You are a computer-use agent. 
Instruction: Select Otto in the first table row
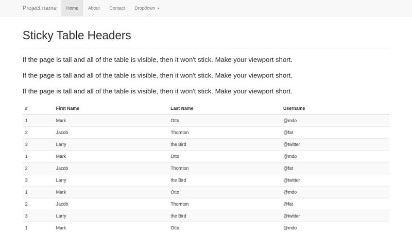tap(175, 121)
